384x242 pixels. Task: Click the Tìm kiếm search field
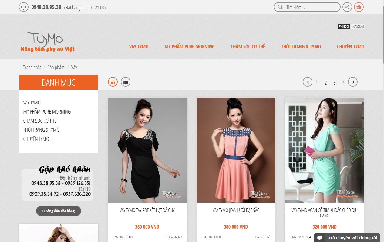point(306,7)
